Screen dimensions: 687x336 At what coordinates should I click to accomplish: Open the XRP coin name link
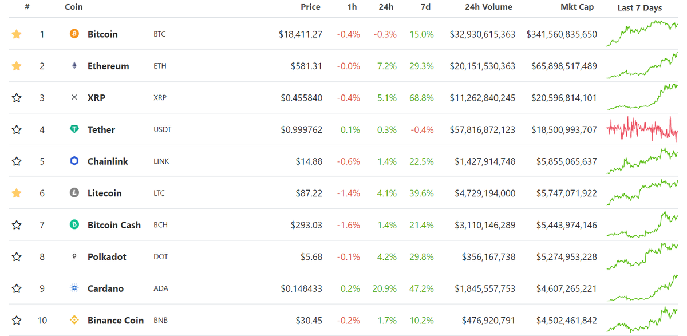(96, 98)
